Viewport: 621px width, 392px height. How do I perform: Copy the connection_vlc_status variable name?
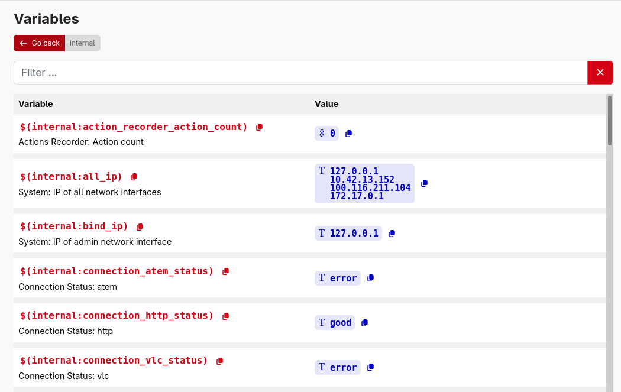(219, 360)
